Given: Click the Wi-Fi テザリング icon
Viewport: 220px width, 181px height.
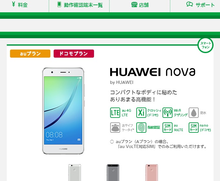Looking at the screenshot, I should coord(167,113).
